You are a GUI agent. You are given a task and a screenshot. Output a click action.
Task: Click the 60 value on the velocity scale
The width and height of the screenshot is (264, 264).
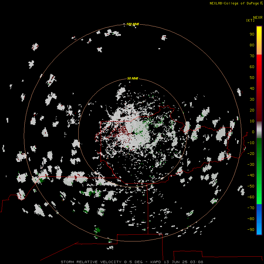tap(252, 67)
